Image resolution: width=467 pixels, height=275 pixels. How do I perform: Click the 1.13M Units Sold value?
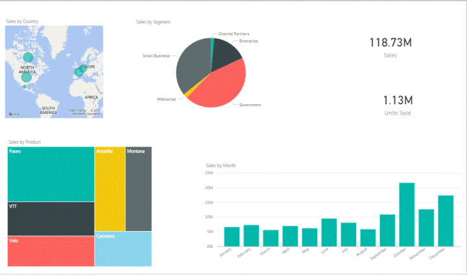click(x=398, y=100)
